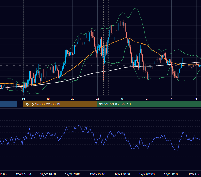Select the 12/22 22:00 date label
Viewport: 201px width, 177px height.
pos(98,174)
